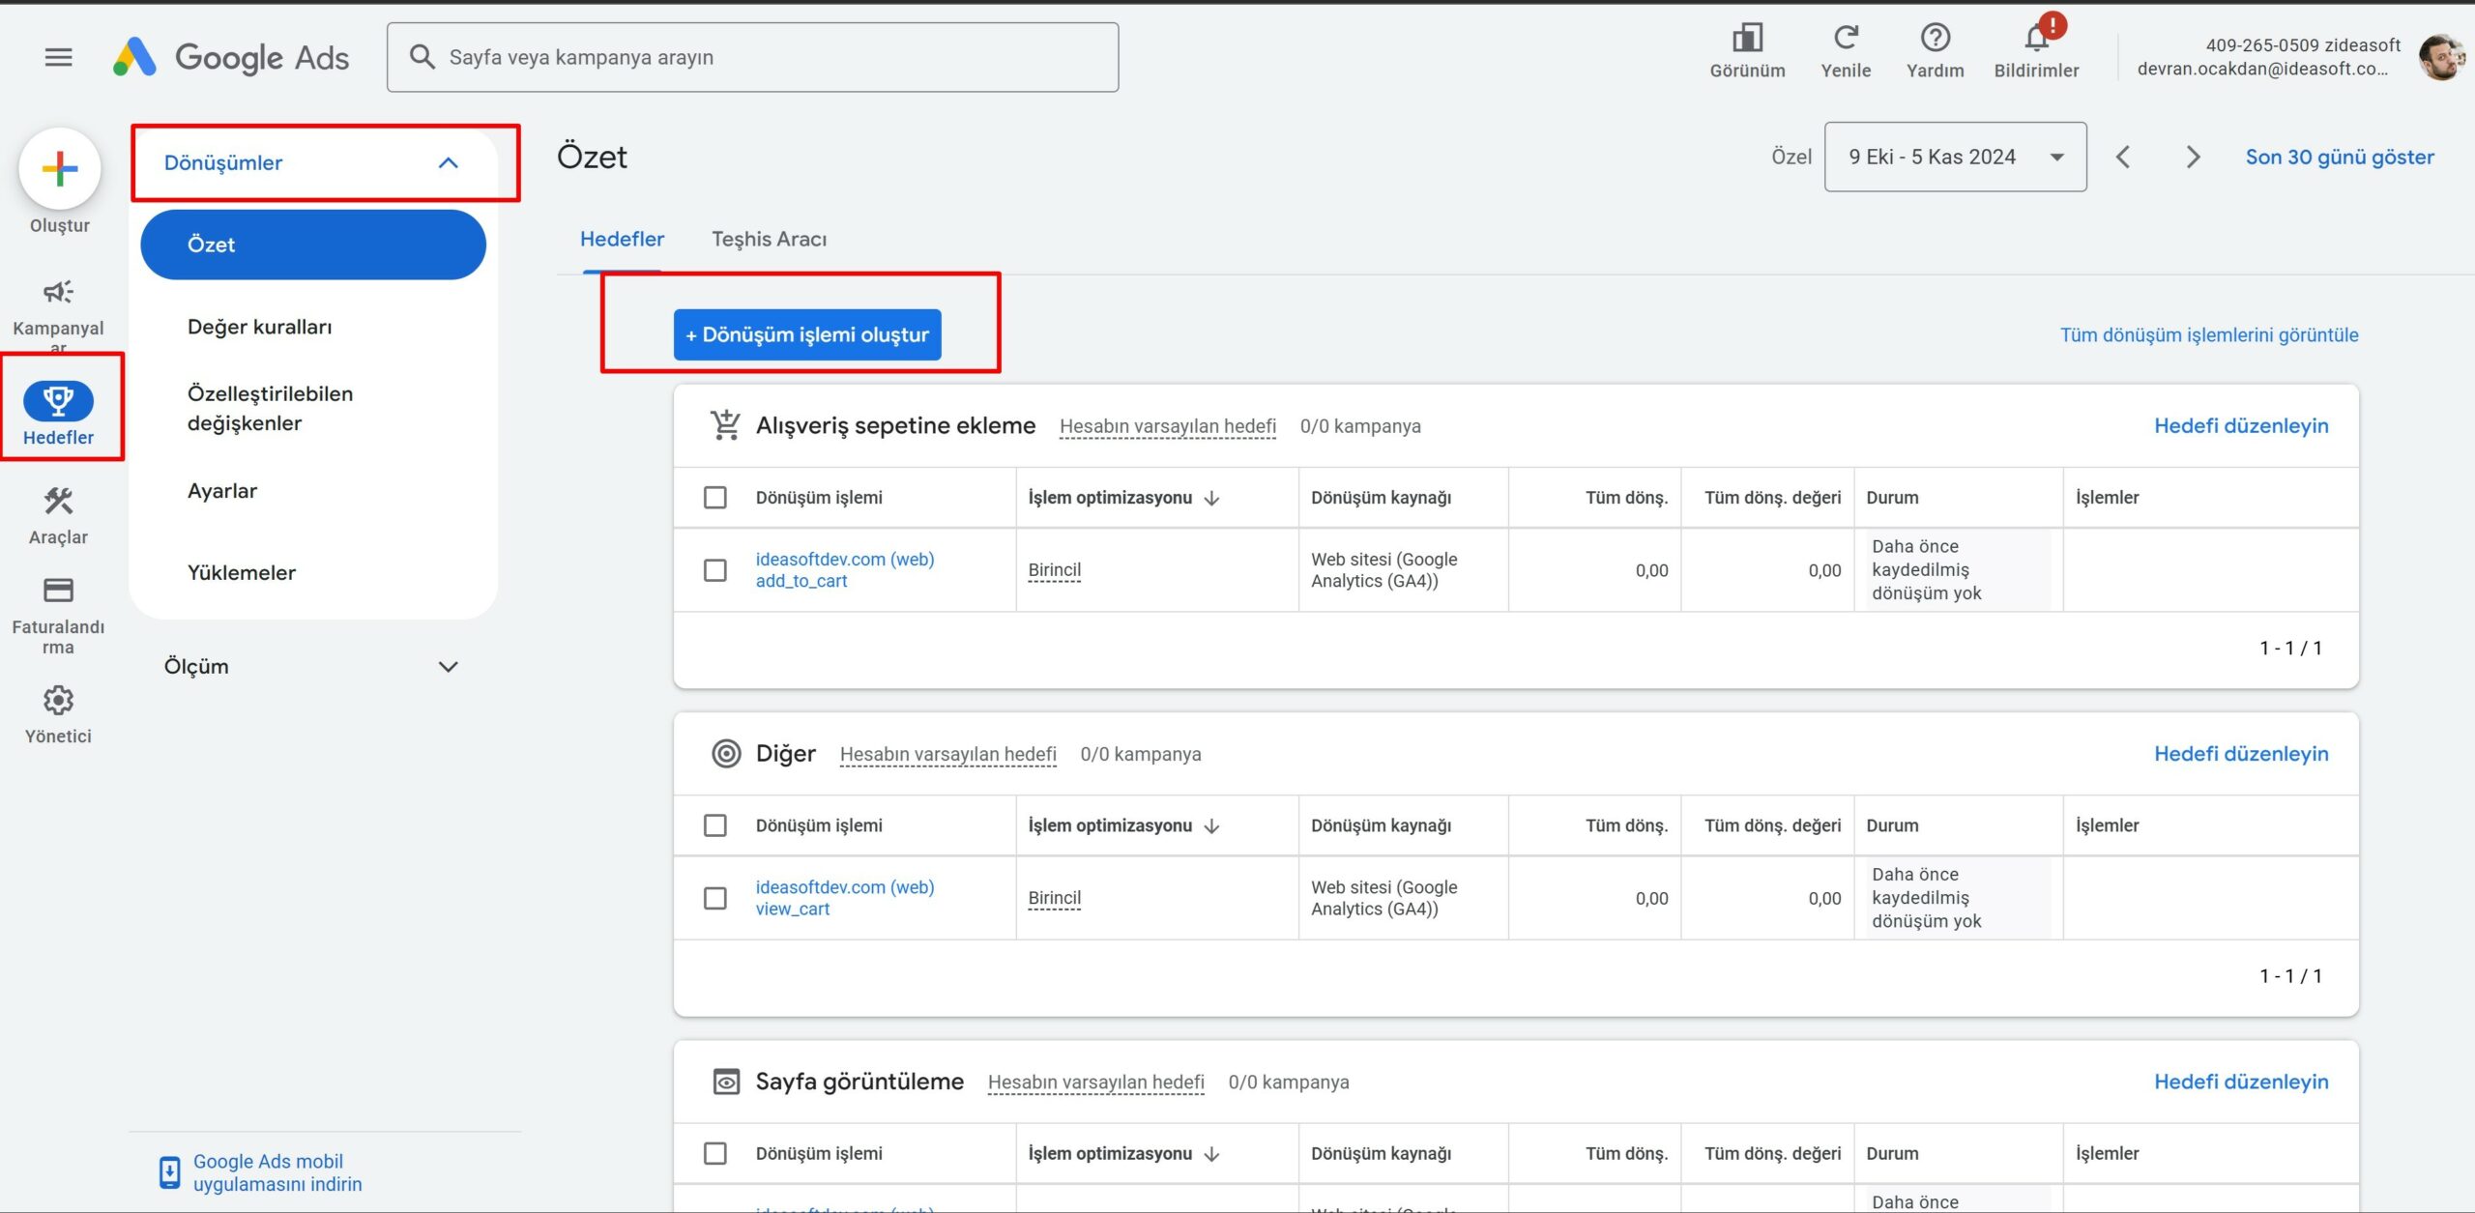This screenshot has height=1213, width=2475.
Task: Click the Oluştur plus button
Action: point(60,169)
